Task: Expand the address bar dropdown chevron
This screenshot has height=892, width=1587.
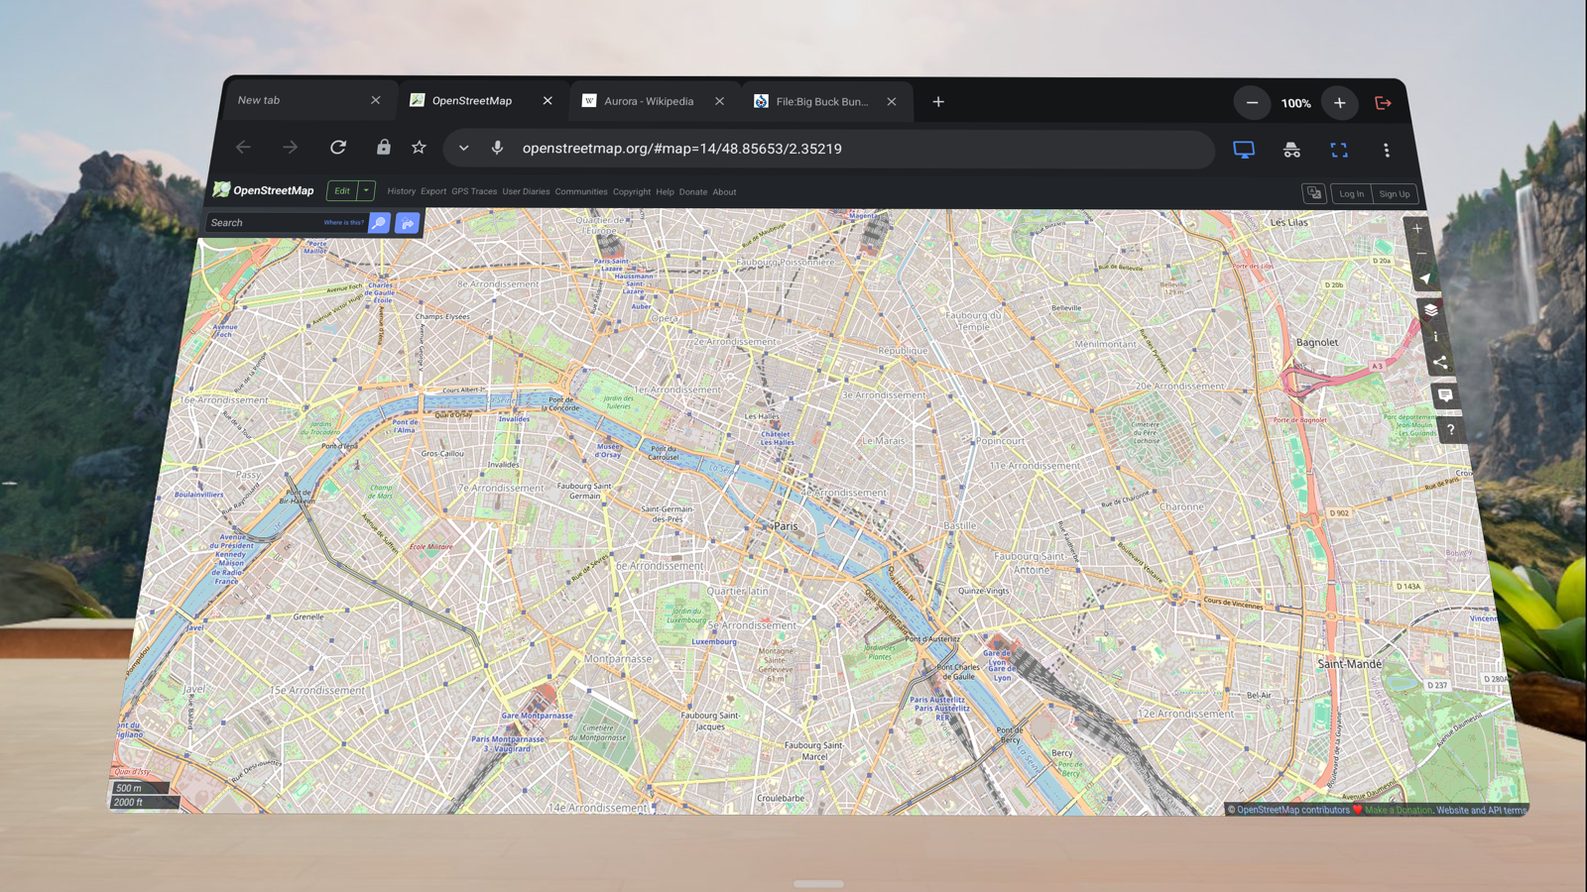Action: pyautogui.click(x=463, y=148)
